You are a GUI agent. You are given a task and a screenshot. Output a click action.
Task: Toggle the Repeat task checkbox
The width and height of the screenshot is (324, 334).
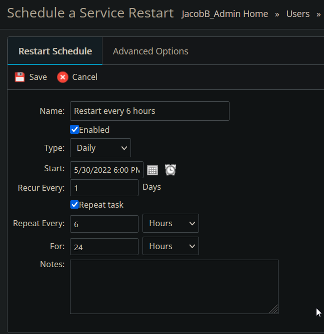click(74, 205)
